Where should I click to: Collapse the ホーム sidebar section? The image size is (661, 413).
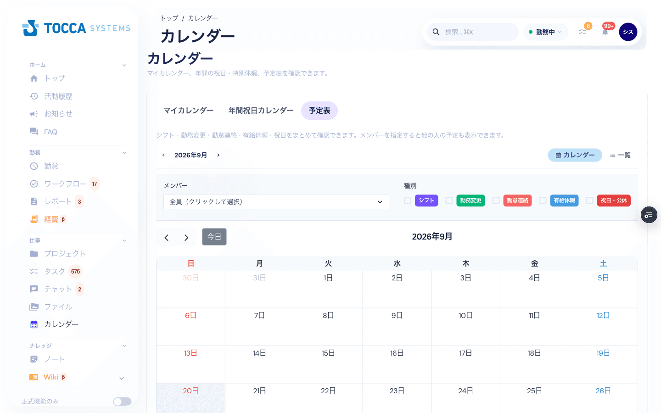click(x=124, y=65)
